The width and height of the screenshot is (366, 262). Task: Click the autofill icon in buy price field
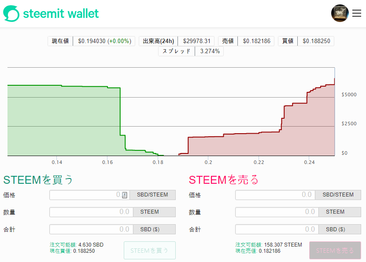click(x=125, y=195)
